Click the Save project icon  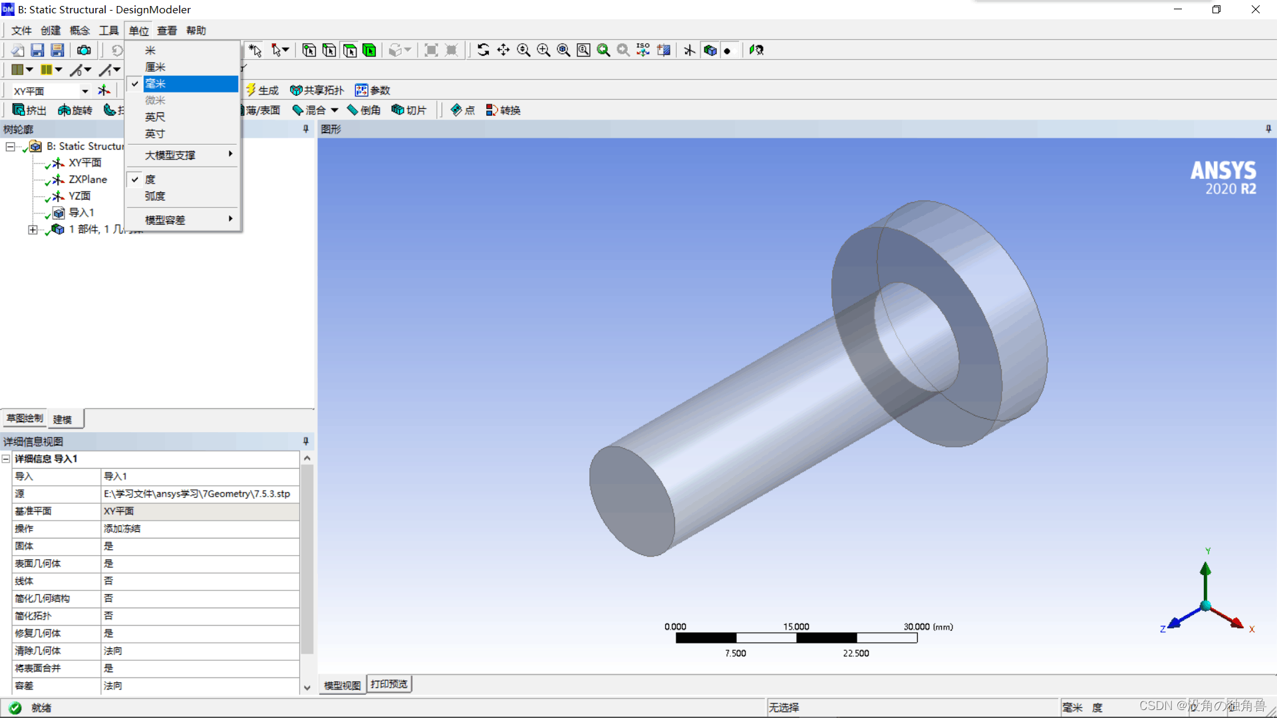[37, 50]
